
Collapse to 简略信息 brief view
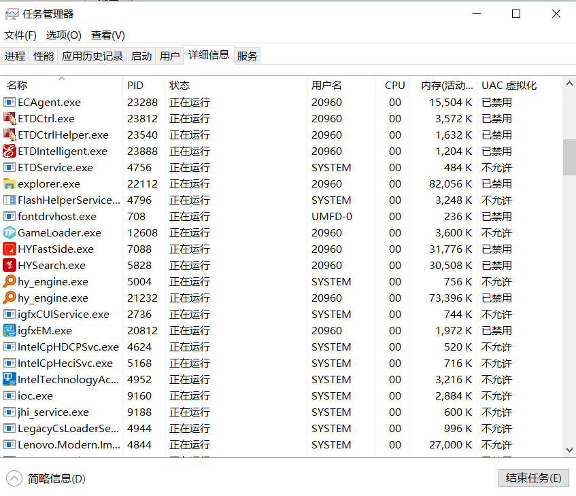[x=46, y=478]
